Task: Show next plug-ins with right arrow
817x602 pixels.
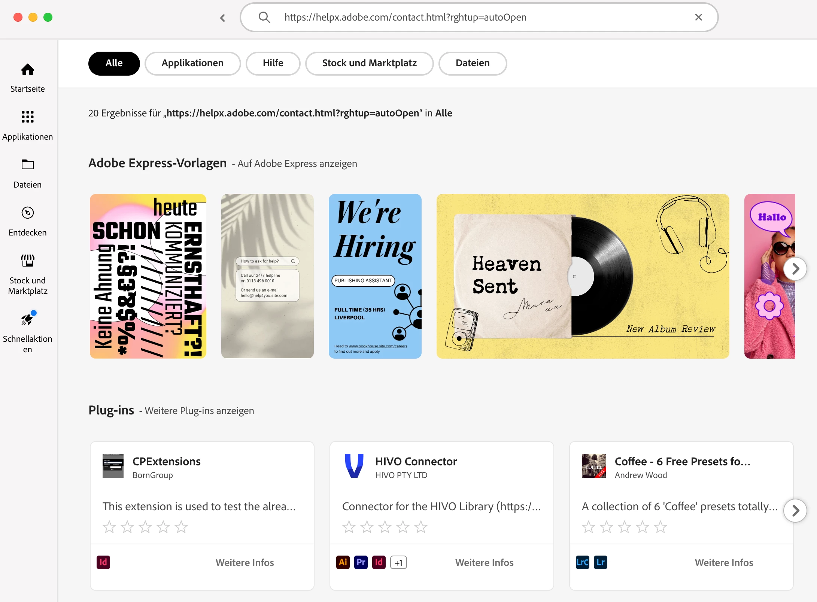Action: click(x=795, y=511)
